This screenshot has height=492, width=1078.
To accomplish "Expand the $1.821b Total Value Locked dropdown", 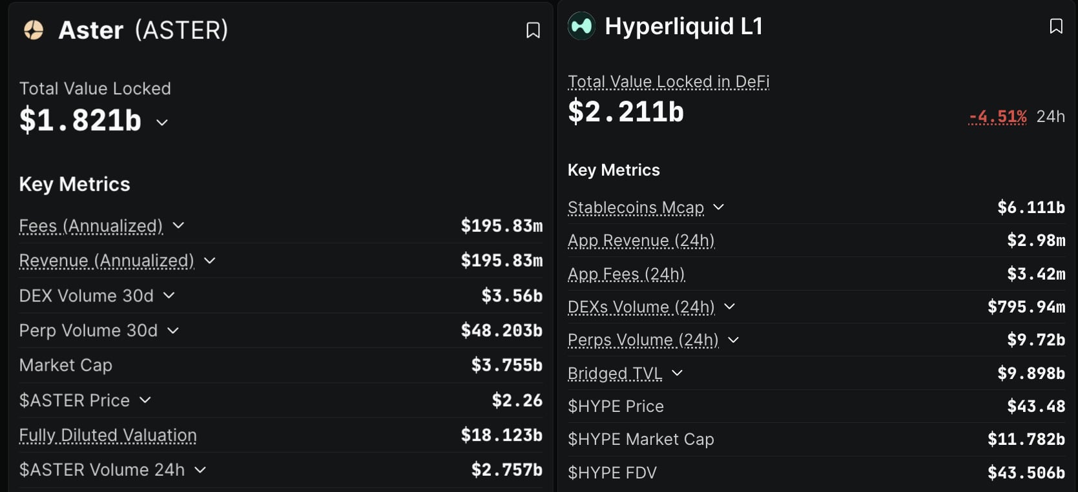I will 162,123.
